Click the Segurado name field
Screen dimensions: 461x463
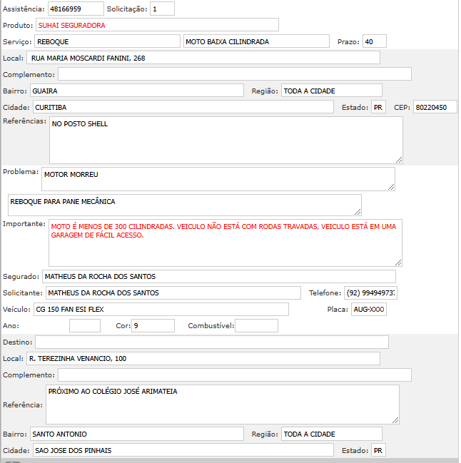[218, 276]
